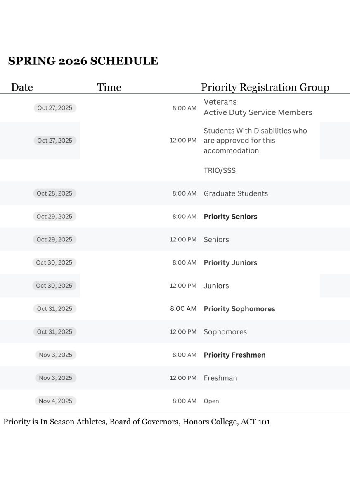Click the Priority Registration Group column header

pos(265,87)
